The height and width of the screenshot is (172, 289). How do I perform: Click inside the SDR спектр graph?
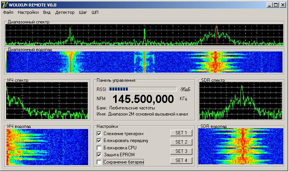[x=241, y=101]
